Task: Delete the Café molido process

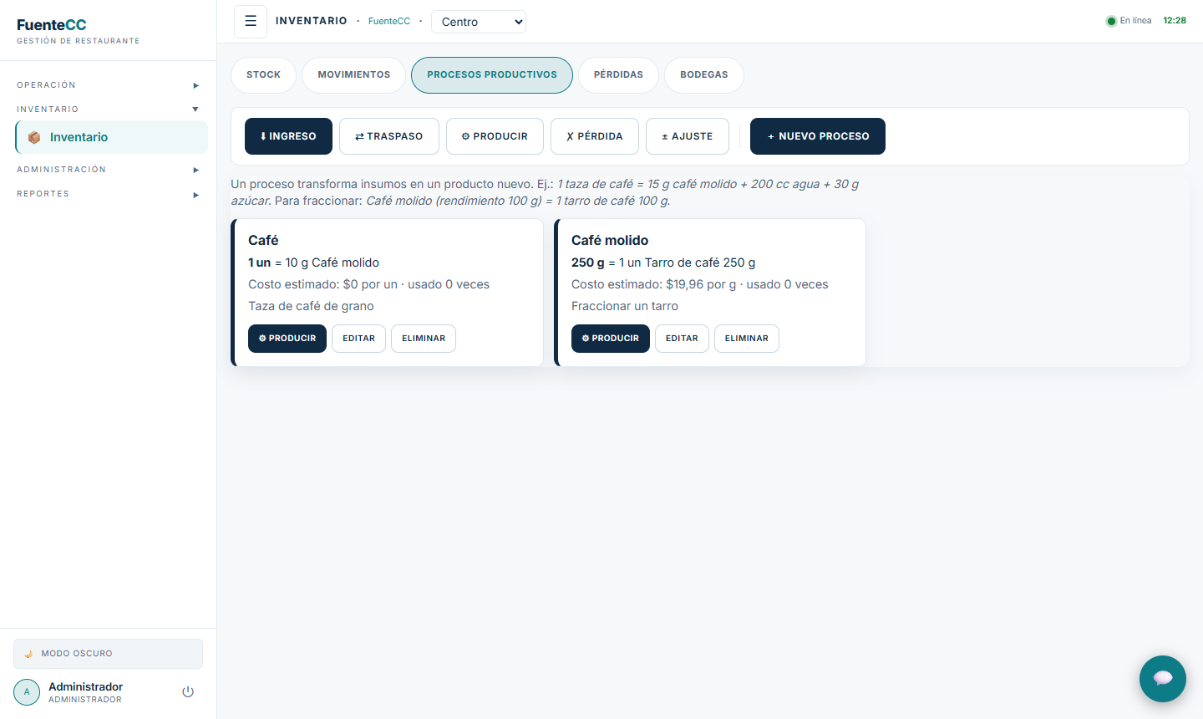Action: point(747,339)
